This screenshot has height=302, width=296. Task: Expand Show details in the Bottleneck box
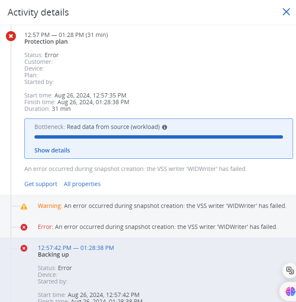pos(52,150)
